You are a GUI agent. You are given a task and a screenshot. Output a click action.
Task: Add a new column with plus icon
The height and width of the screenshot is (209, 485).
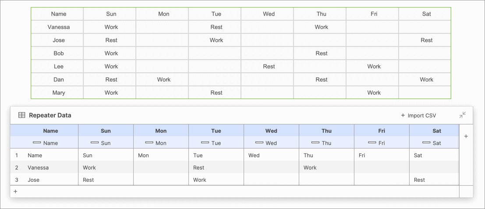tap(466, 136)
